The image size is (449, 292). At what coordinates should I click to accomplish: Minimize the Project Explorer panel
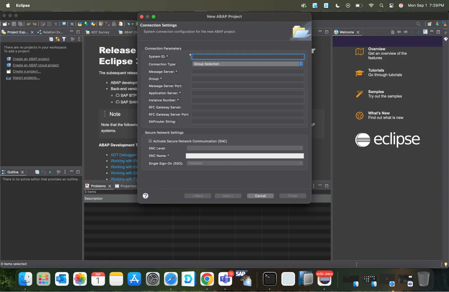[72, 31]
